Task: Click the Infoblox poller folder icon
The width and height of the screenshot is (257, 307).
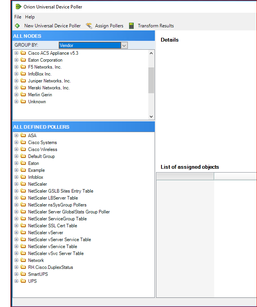Action: 23,177
